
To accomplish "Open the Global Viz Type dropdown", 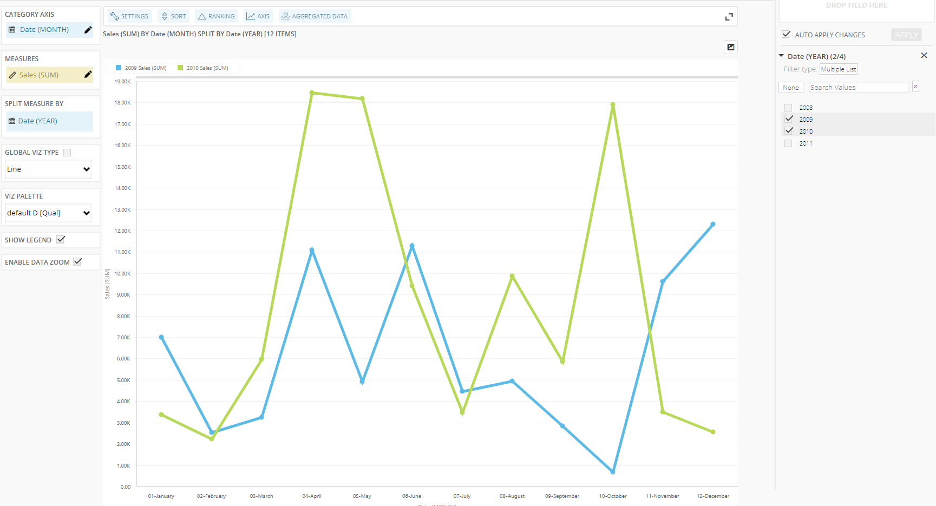I will pyautogui.click(x=48, y=169).
